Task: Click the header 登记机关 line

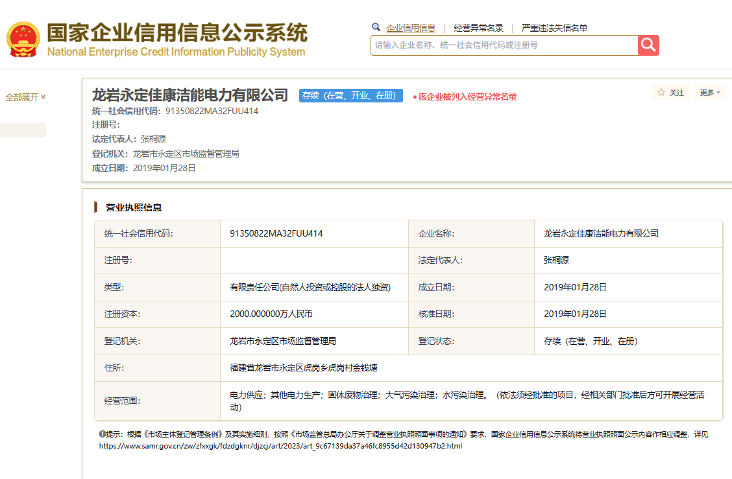Action: coord(165,154)
